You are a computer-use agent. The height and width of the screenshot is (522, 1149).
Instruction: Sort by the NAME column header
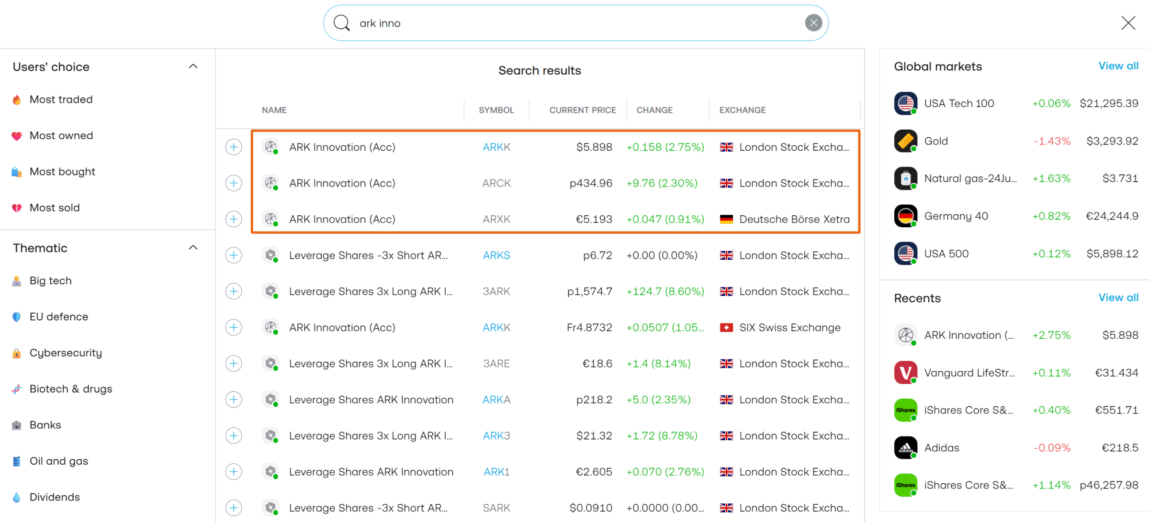pos(274,110)
